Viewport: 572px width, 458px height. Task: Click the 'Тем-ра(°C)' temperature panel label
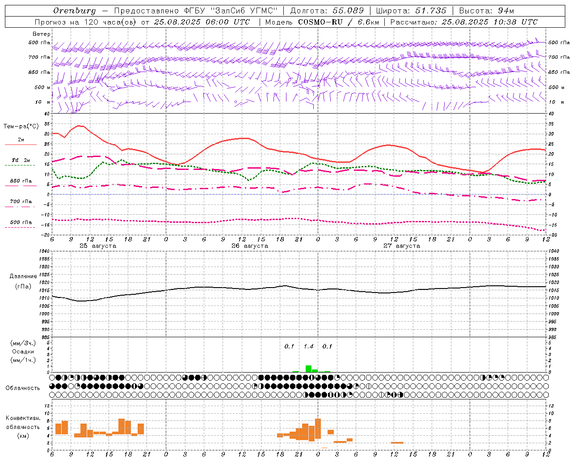pyautogui.click(x=21, y=127)
